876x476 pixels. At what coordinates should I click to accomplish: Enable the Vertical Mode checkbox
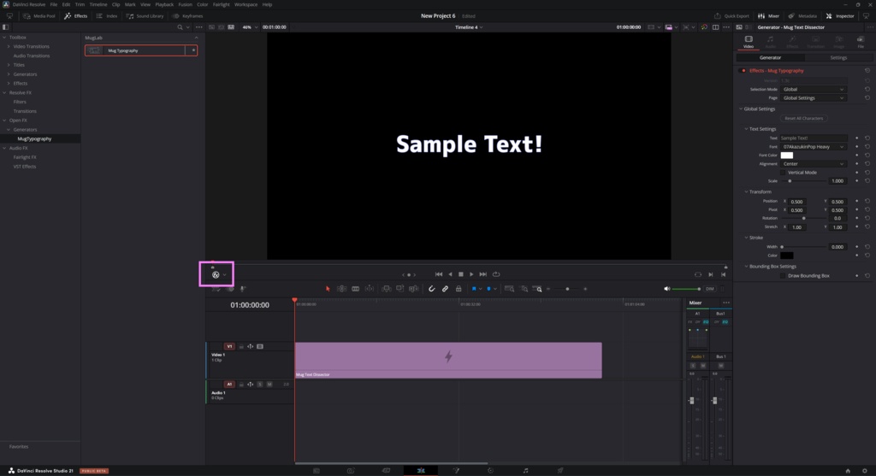(x=784, y=173)
